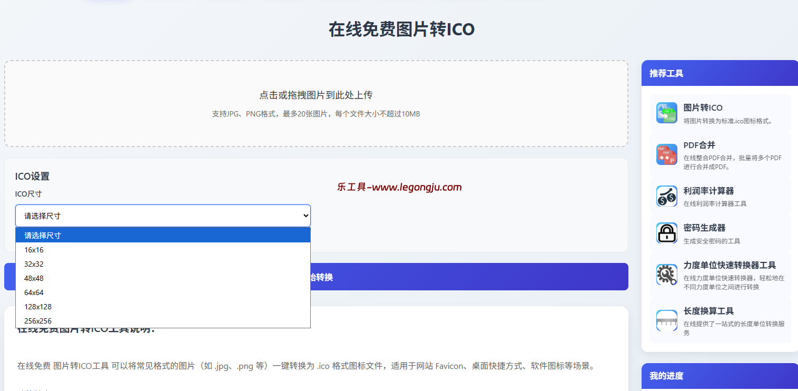This screenshot has width=798, height=391.
Task: Click the PDF合并 tool icon
Action: click(666, 154)
